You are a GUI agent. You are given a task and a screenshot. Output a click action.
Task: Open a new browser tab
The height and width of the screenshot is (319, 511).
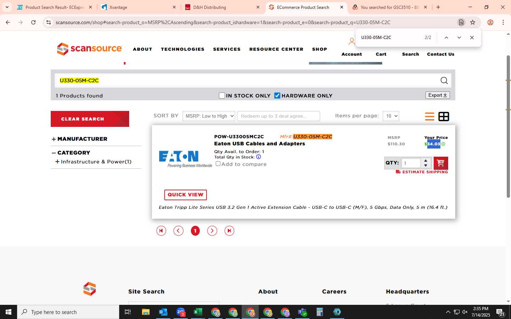(x=438, y=7)
